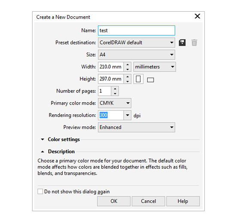Click the delete preset trash icon
Image resolution: width=231 pixels, height=215 pixels.
[x=194, y=43]
